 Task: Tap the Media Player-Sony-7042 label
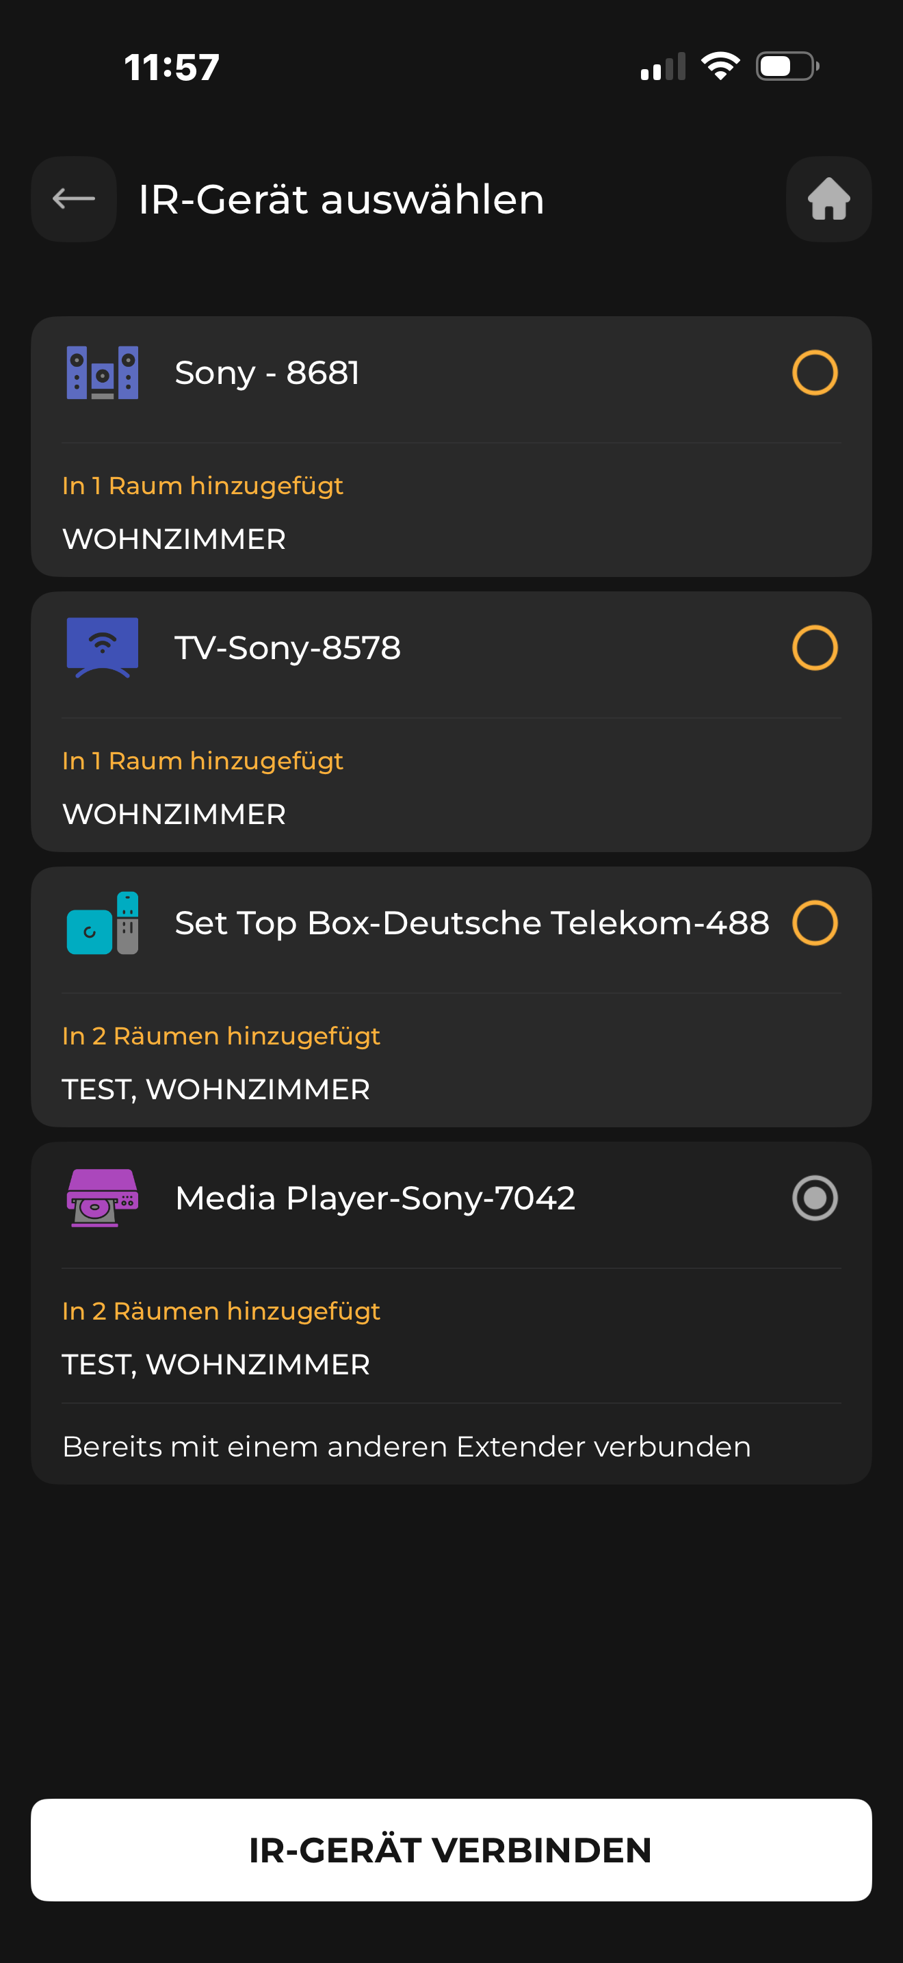[x=376, y=1198]
